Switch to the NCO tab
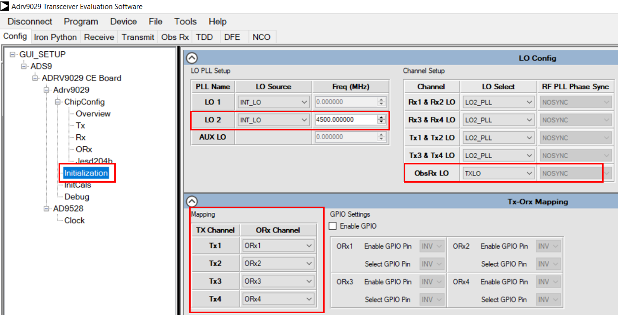The image size is (618, 315). [x=262, y=37]
